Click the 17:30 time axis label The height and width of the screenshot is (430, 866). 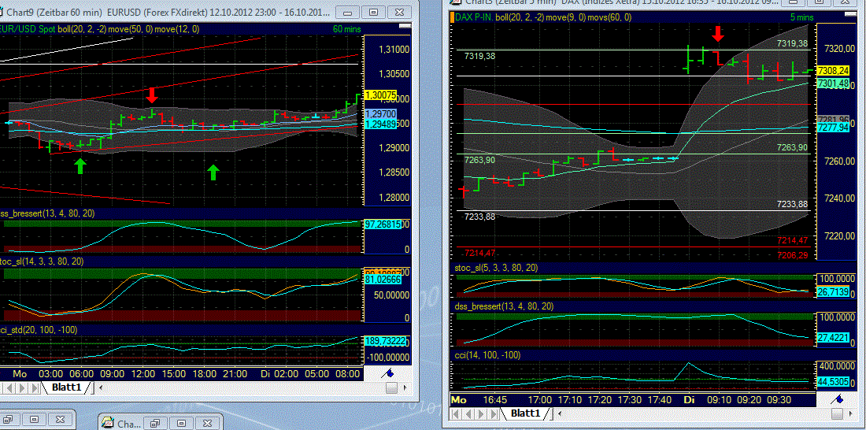[628, 399]
